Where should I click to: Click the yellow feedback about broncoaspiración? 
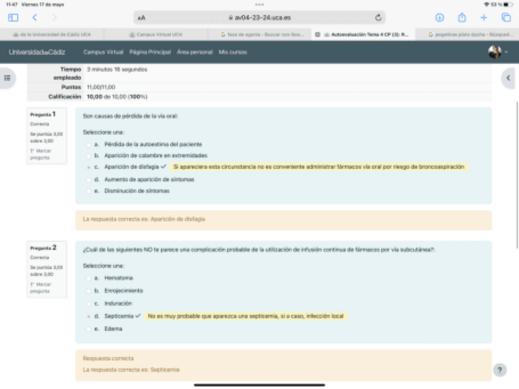click(x=319, y=167)
